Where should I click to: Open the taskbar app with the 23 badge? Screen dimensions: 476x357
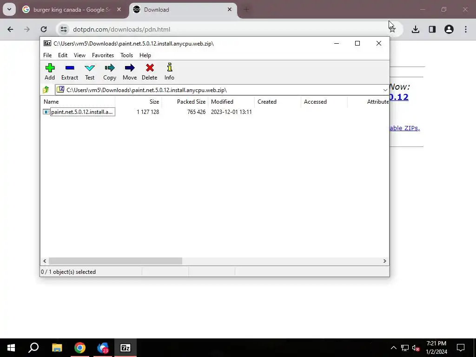click(103, 348)
